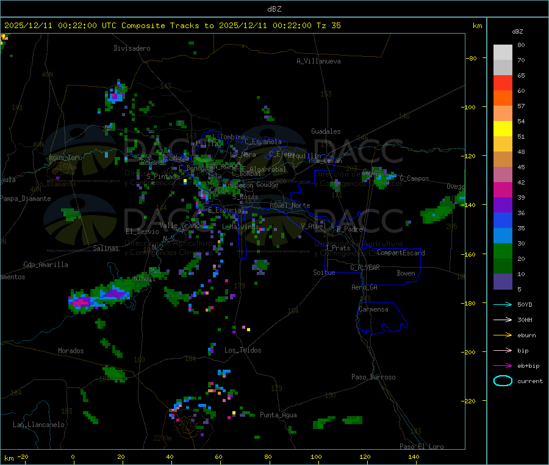Click the green 20 dBZ color swatch
The image size is (549, 465).
click(x=503, y=251)
